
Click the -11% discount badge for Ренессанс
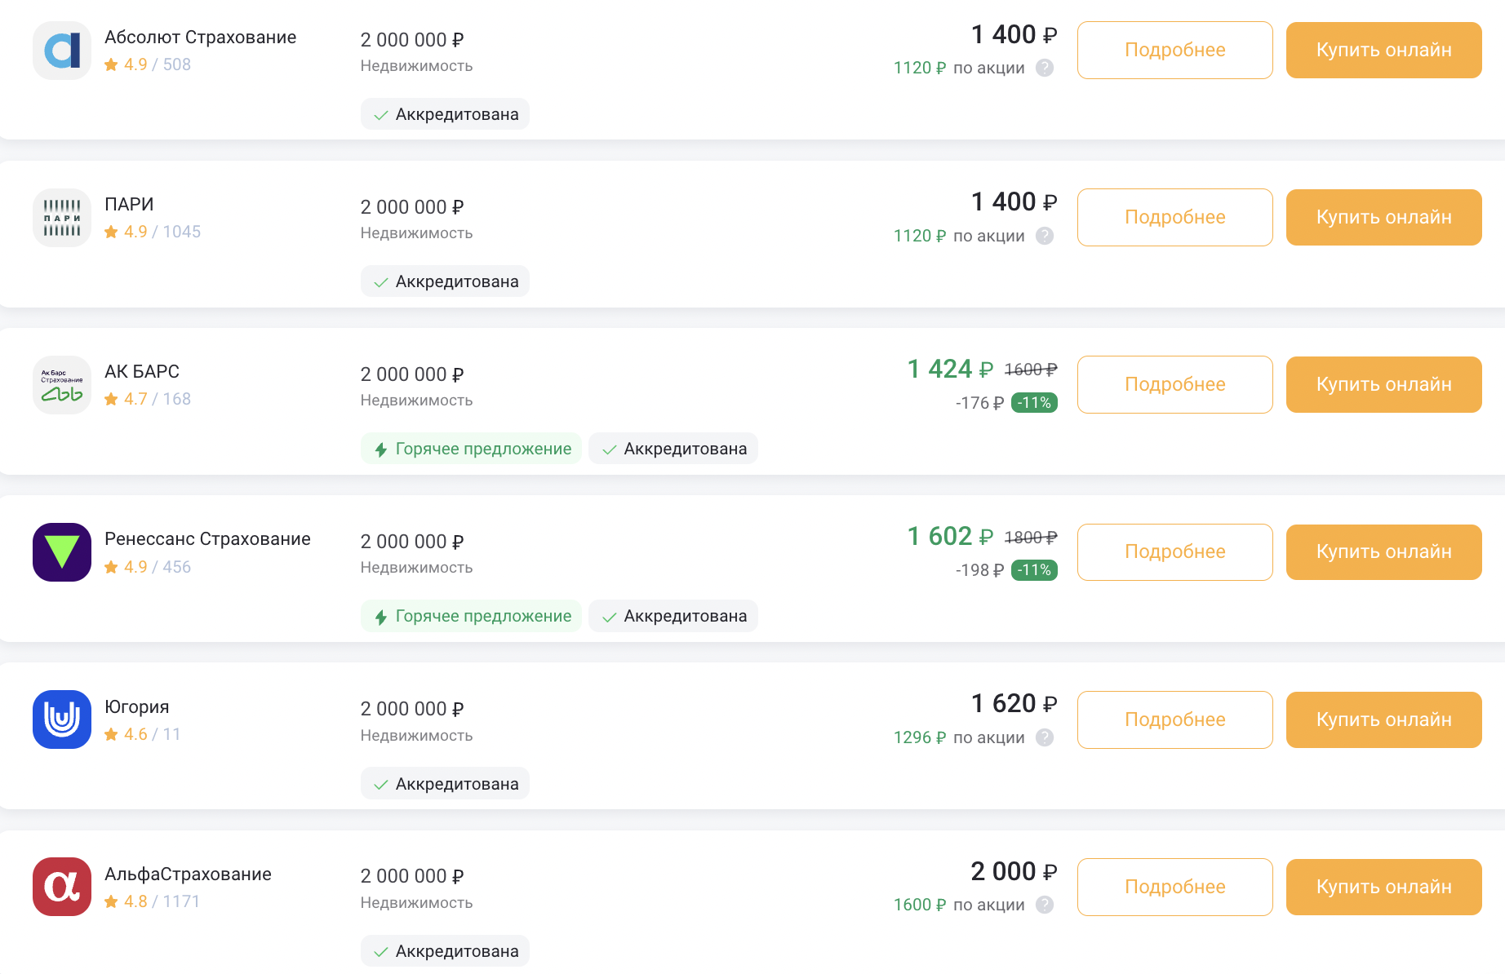(x=1034, y=570)
